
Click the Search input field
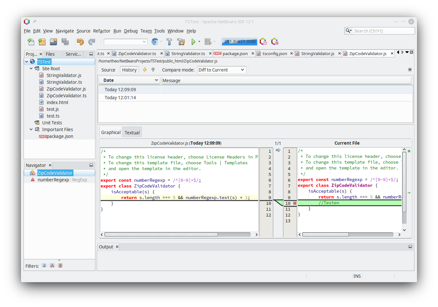[x=384, y=31]
